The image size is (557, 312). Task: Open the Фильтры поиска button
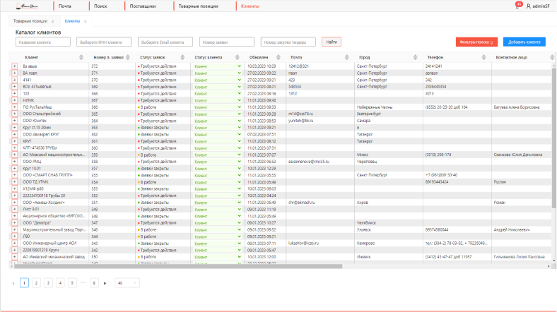click(476, 42)
